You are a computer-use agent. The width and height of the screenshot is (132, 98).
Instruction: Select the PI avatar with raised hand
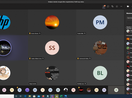pyautogui.click(x=20, y=90)
